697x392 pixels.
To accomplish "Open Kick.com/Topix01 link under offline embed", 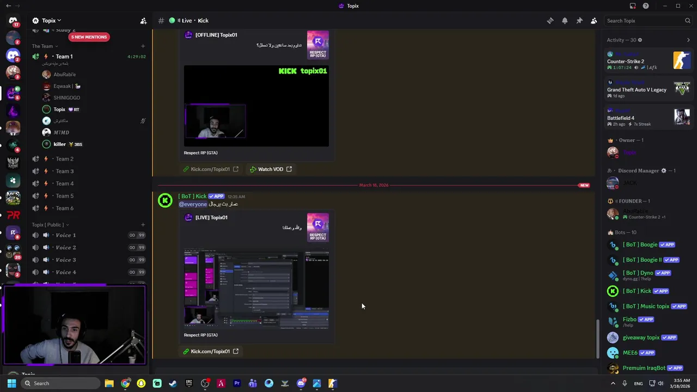I will (x=211, y=169).
